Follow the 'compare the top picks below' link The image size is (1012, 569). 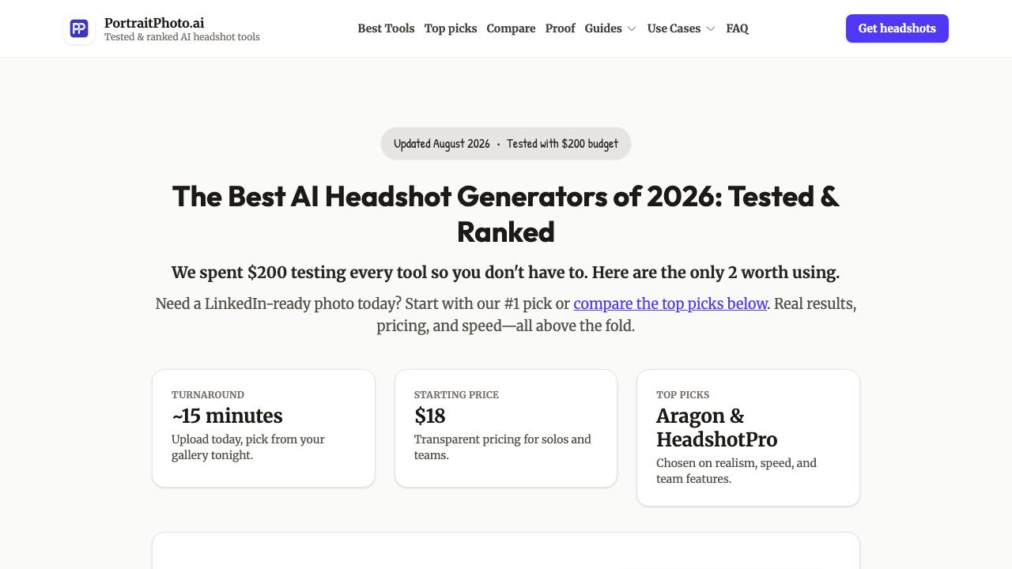tap(670, 303)
